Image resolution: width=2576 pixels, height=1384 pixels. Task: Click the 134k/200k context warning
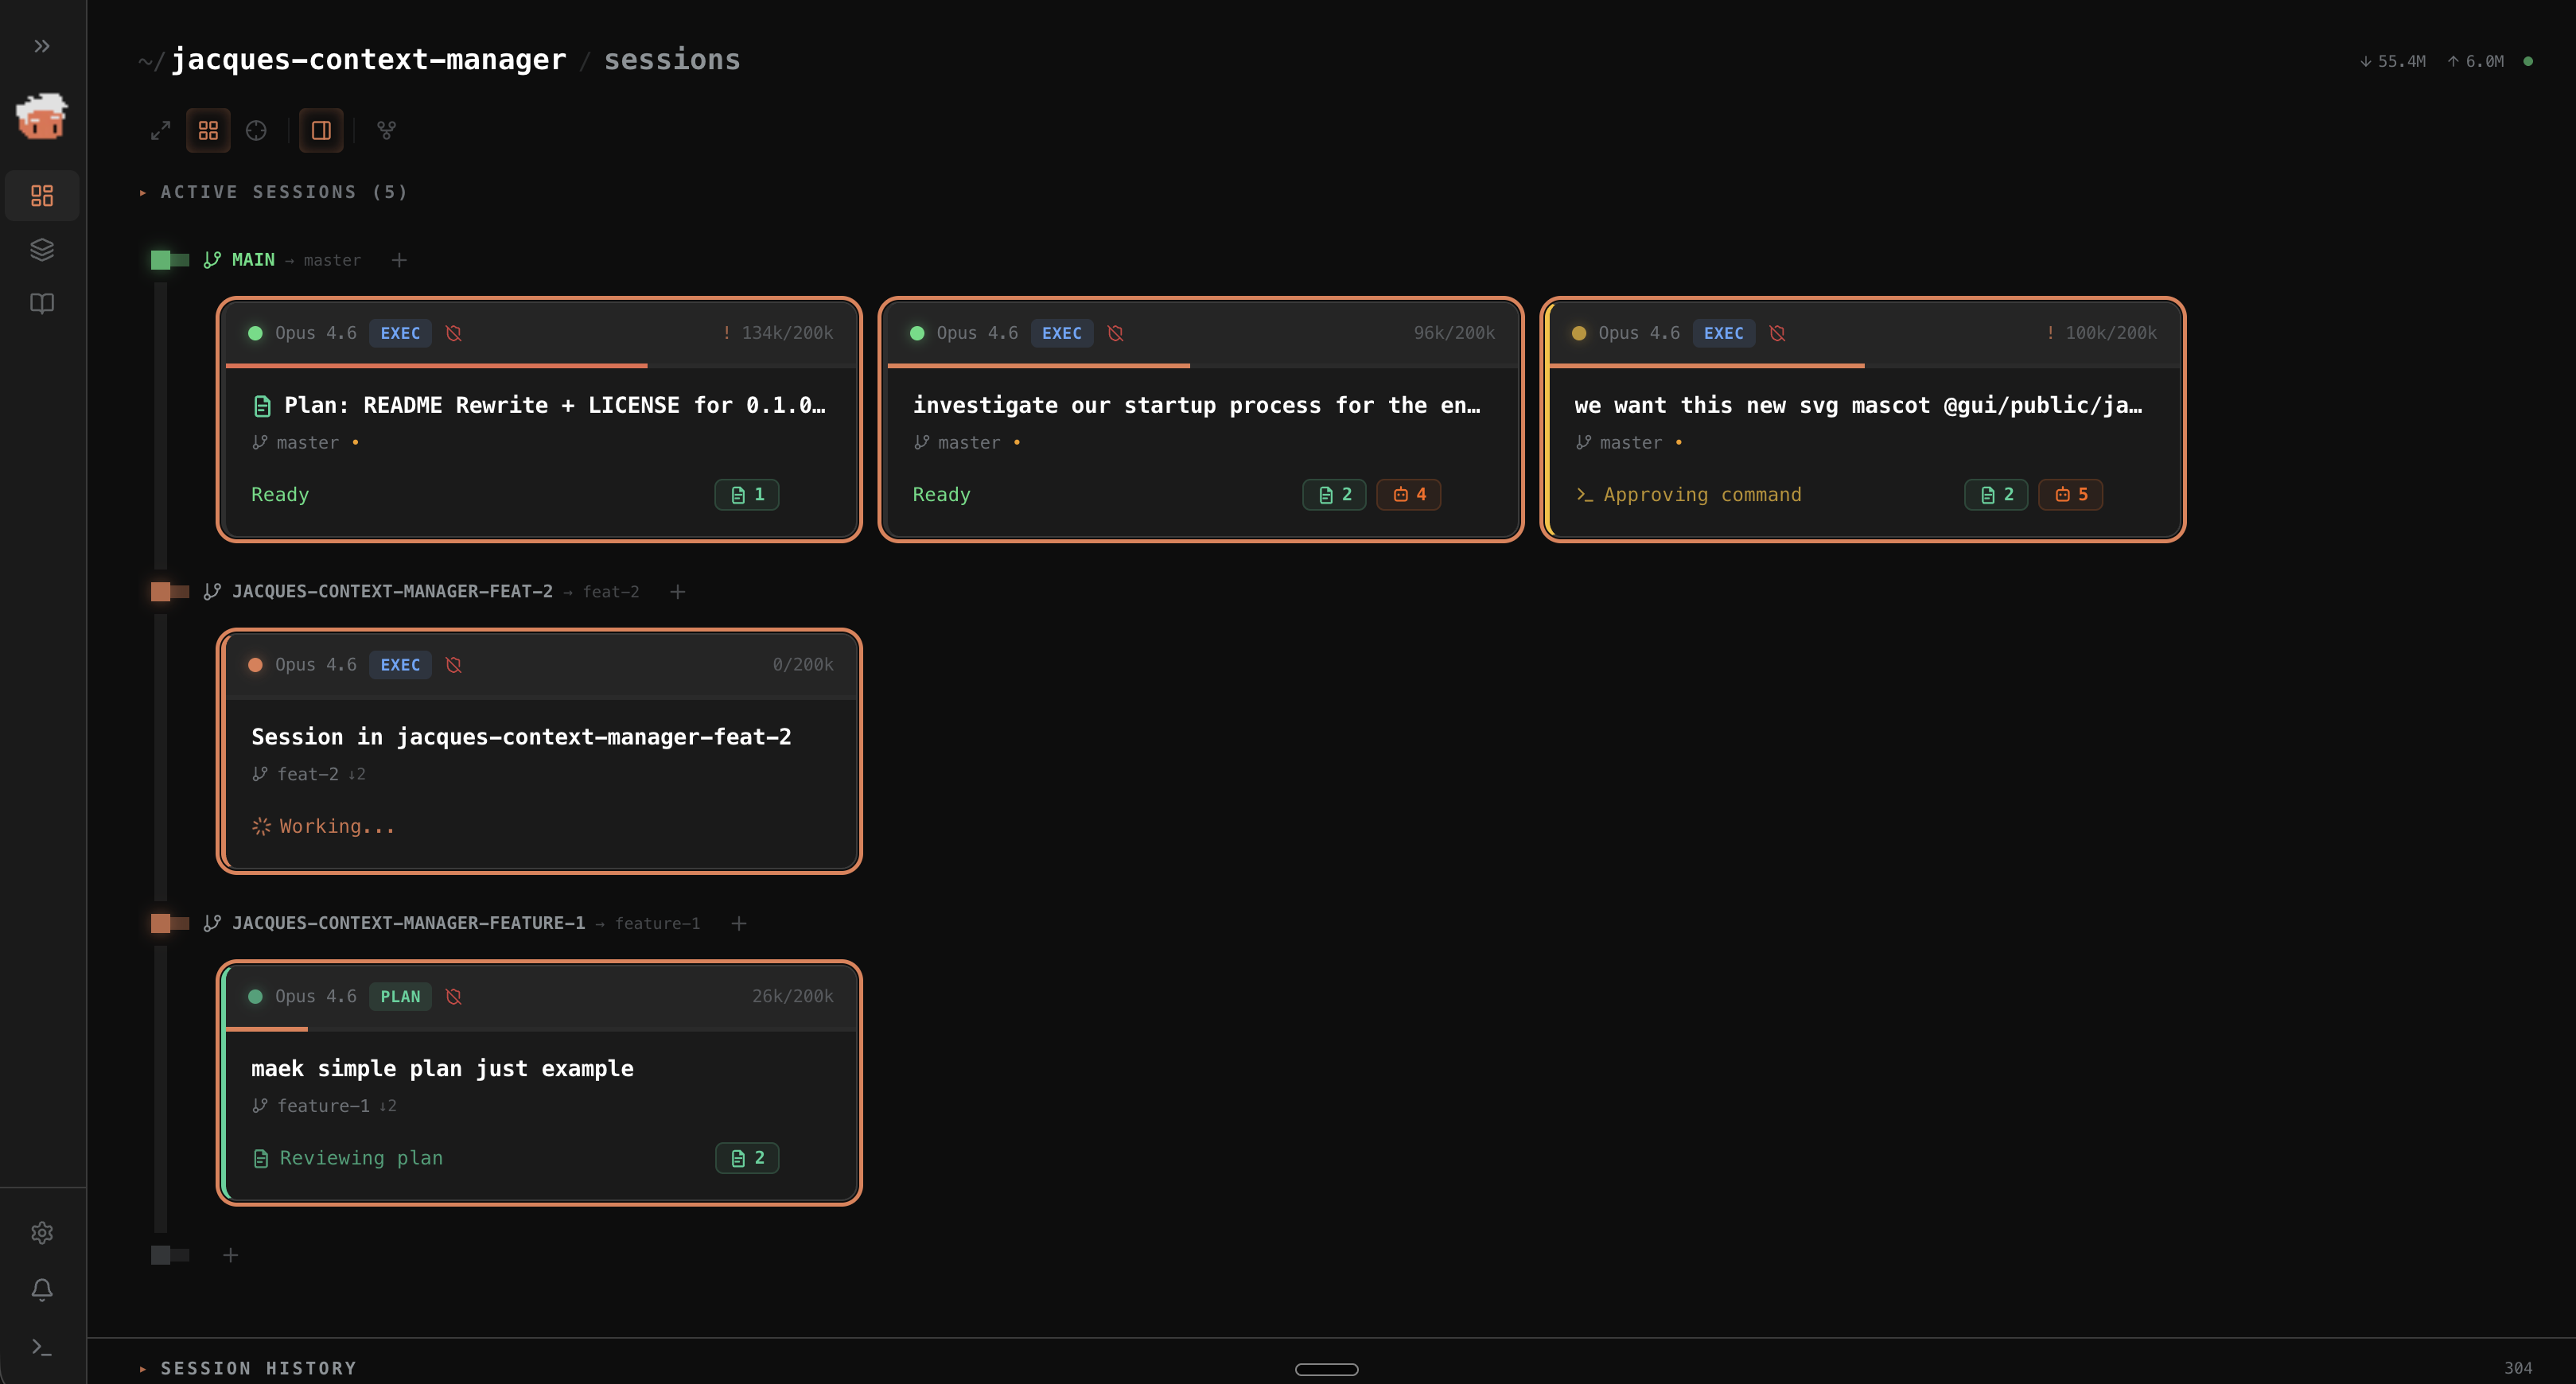pos(778,333)
